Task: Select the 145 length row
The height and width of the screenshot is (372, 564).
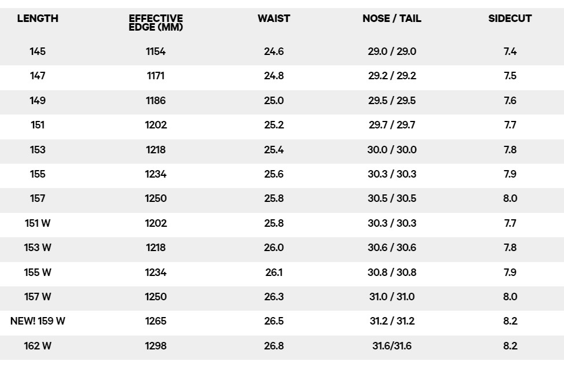Action: [x=282, y=51]
